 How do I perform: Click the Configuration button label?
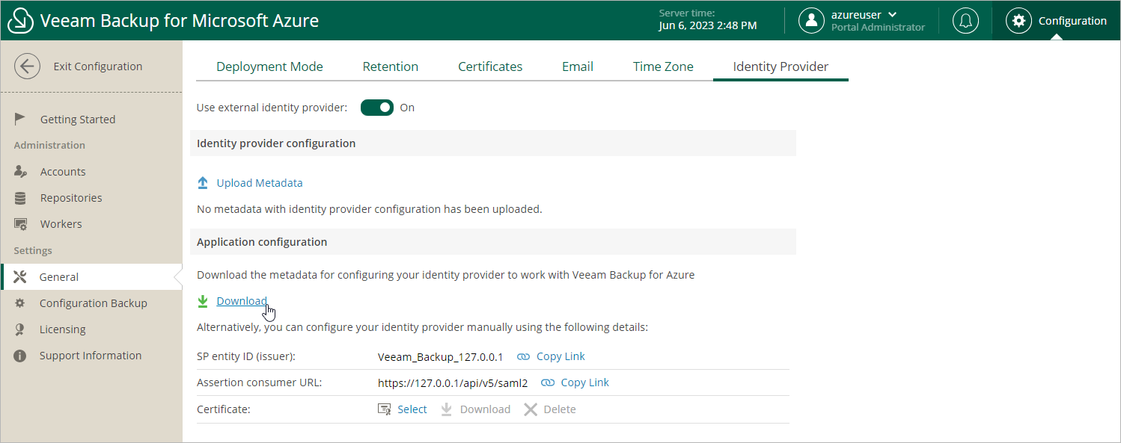click(x=1072, y=21)
